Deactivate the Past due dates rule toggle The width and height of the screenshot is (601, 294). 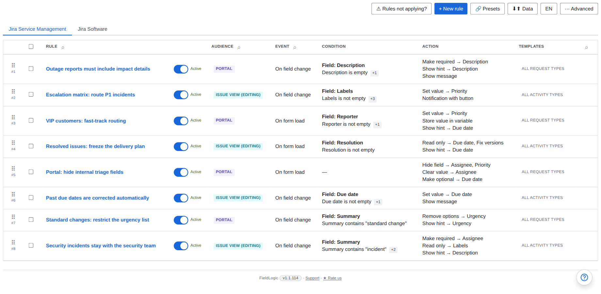click(181, 198)
